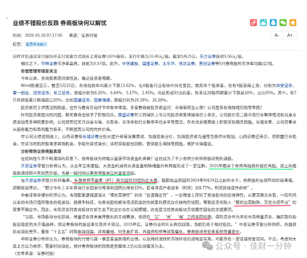Image resolution: width=307 pixels, height=258 pixels.
Task: Decrease font size with A- button
Action: point(277,35)
